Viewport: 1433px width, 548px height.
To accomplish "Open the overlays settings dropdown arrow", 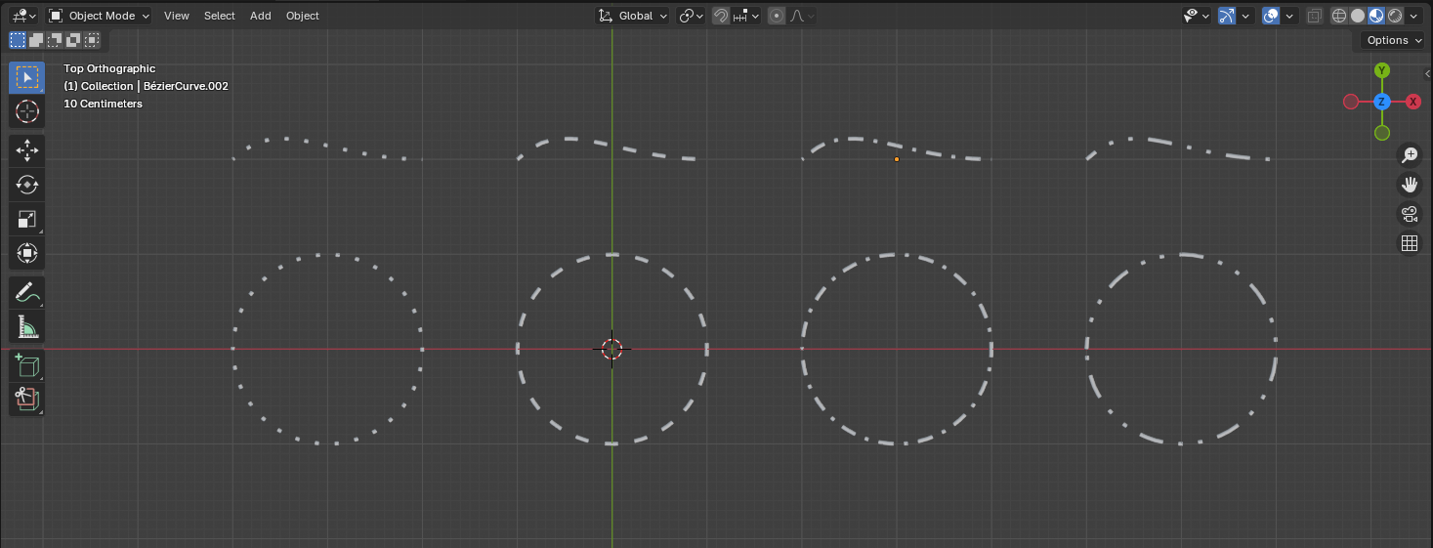I will click(1290, 16).
